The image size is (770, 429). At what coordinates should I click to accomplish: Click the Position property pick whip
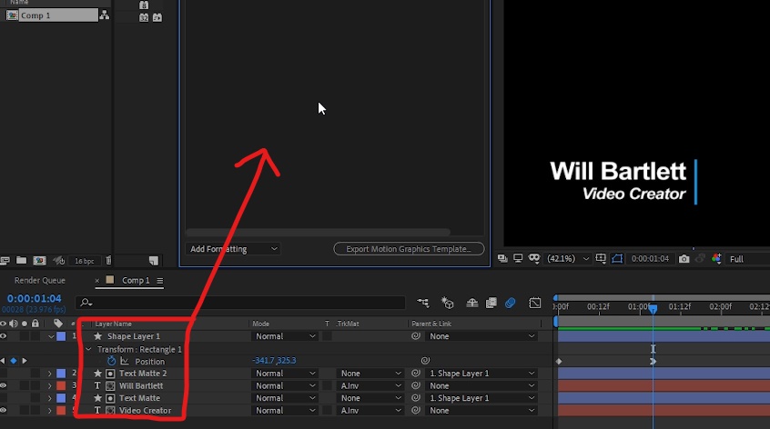425,360
